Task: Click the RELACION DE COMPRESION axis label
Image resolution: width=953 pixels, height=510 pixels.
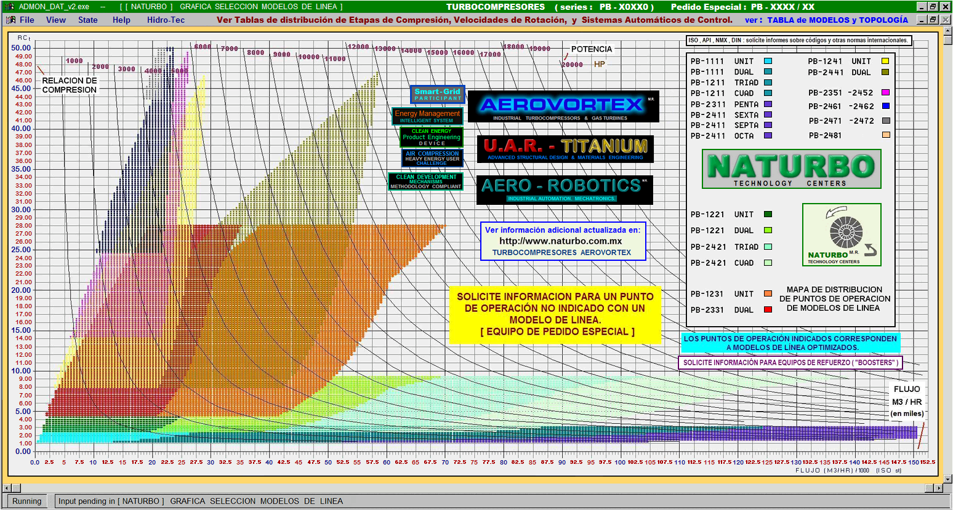Action: pos(70,85)
